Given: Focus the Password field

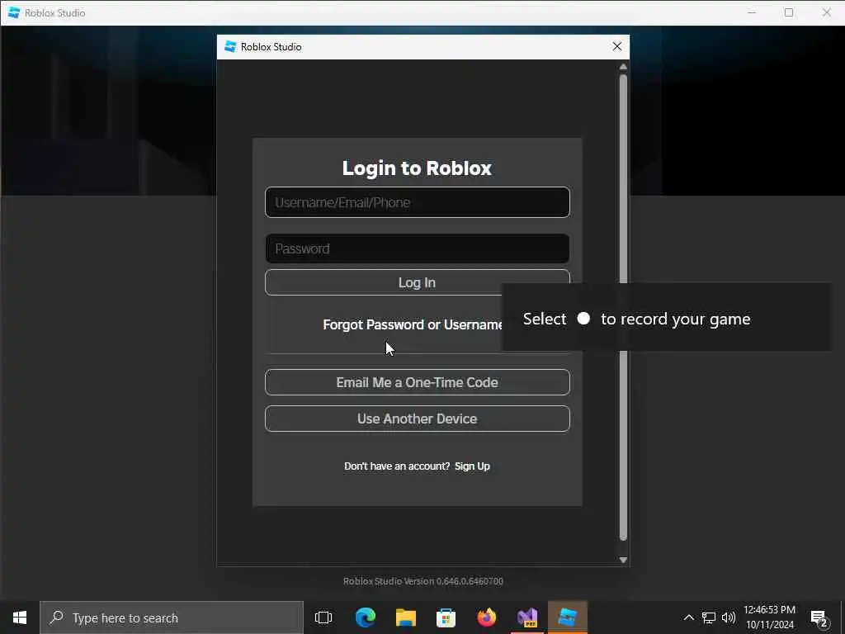Looking at the screenshot, I should [x=417, y=248].
